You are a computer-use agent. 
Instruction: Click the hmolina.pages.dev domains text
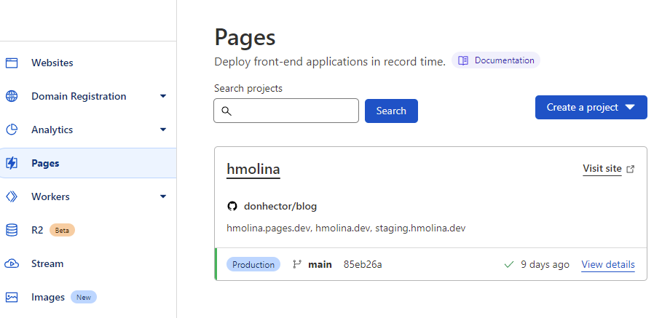pyautogui.click(x=346, y=228)
